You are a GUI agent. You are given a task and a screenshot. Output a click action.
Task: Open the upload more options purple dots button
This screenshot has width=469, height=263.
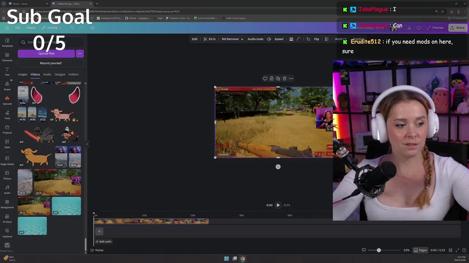point(80,54)
